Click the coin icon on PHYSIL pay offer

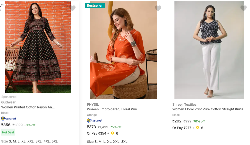[x=112, y=133]
